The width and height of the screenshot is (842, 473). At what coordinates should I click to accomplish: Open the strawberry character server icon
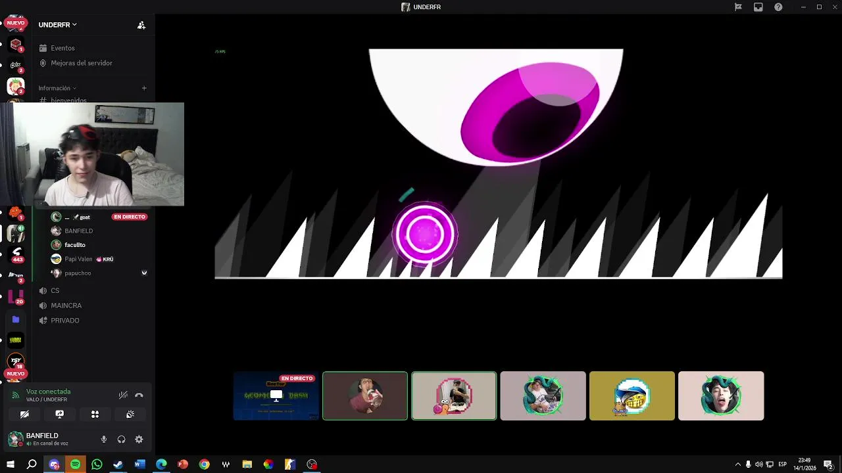(x=16, y=86)
